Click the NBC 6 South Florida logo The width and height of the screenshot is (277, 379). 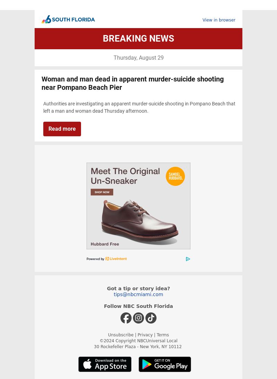point(68,19)
